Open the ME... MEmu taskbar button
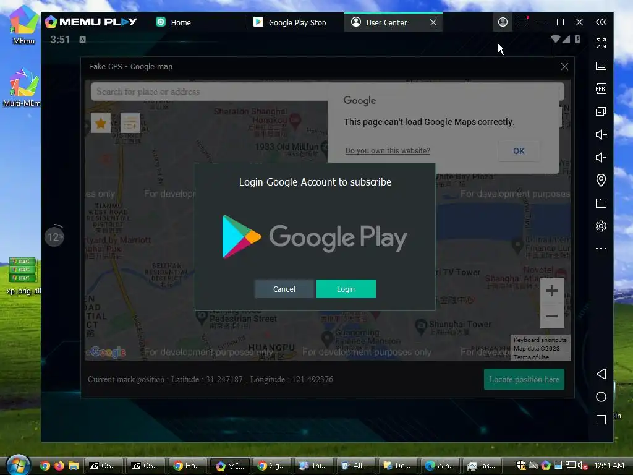This screenshot has height=475, width=633. pos(230,466)
